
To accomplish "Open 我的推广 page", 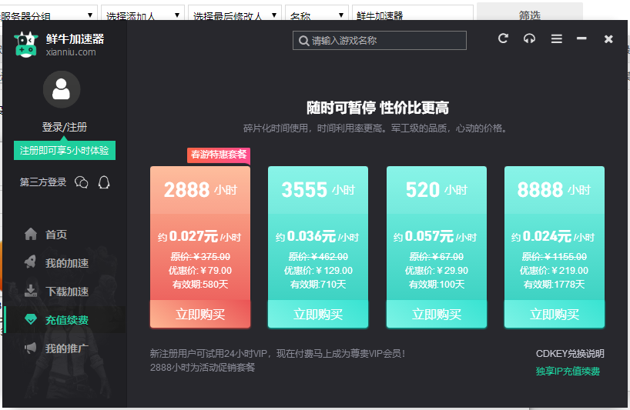I will coord(64,348).
